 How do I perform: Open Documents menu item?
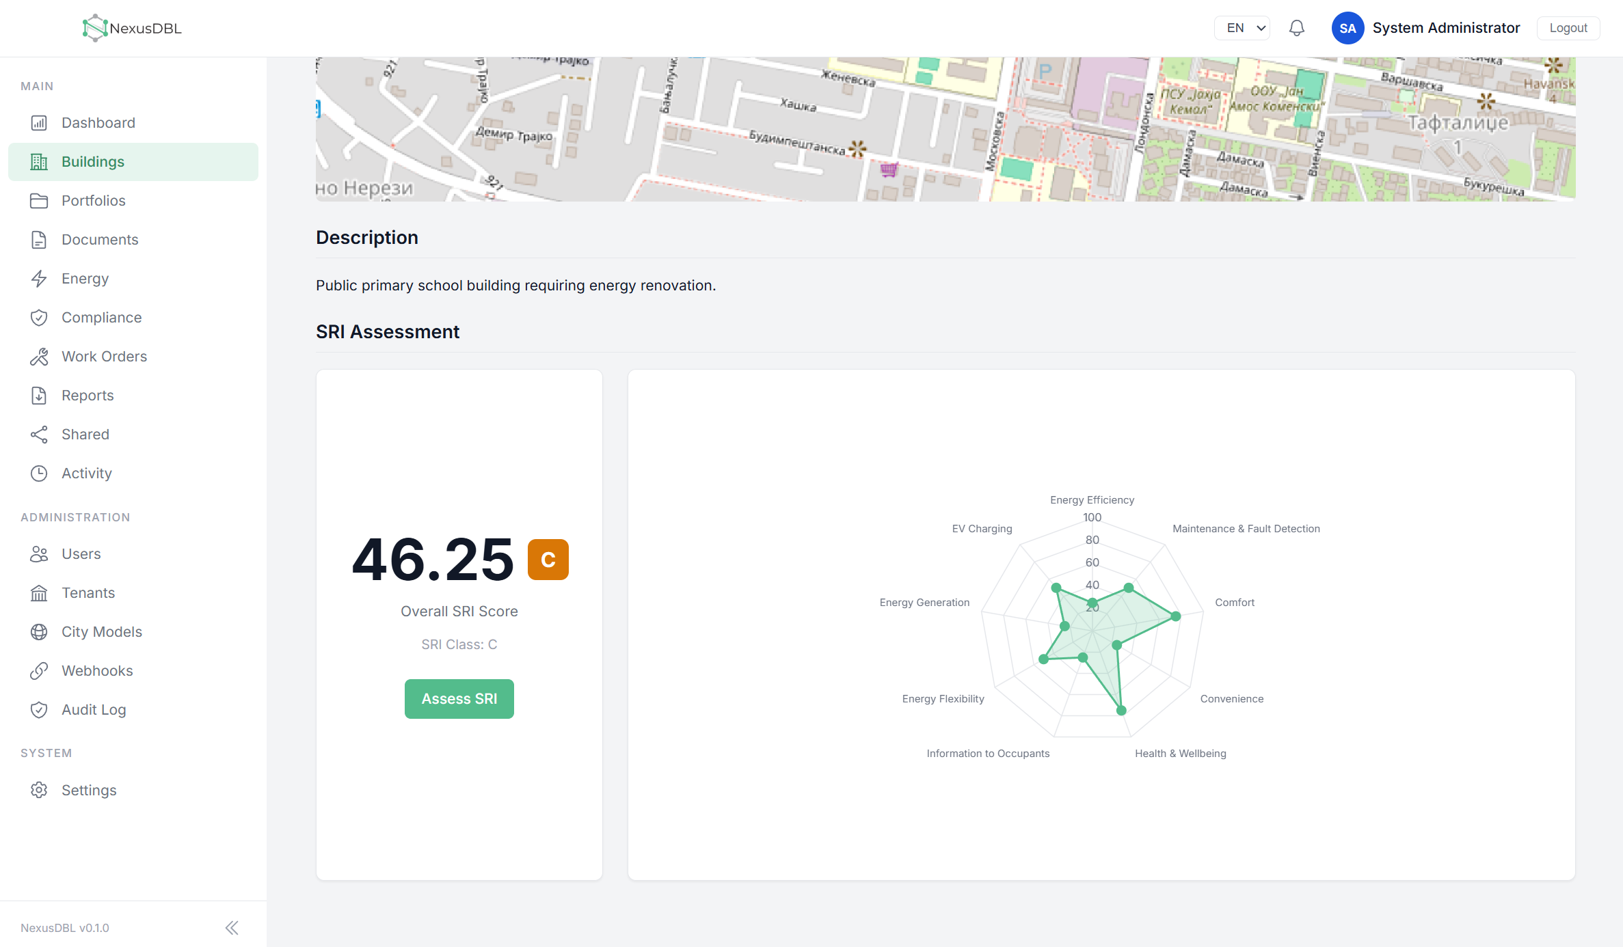point(133,240)
